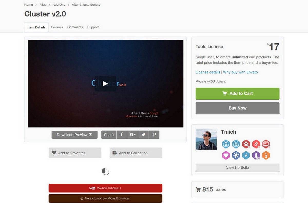Image resolution: width=308 pixels, height=203 pixels.
Task: Add to Favorites
Action: coord(75,153)
